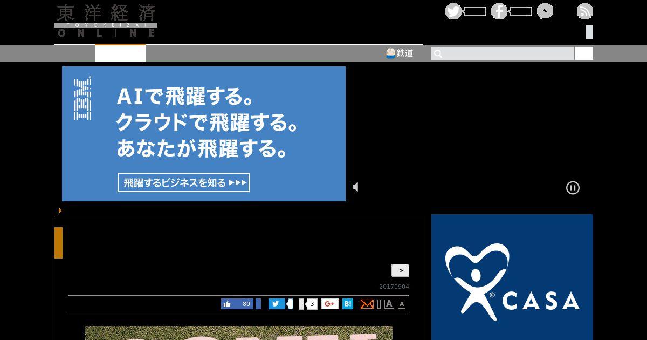The width and height of the screenshot is (647, 340).
Task: Open next page with » button
Action: (x=400, y=270)
